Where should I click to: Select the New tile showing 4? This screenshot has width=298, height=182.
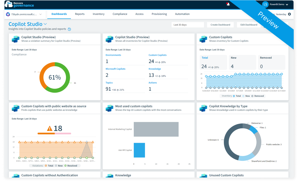coord(242,62)
